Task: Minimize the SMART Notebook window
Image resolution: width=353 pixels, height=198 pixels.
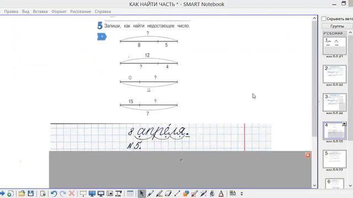Action: coord(334,4)
